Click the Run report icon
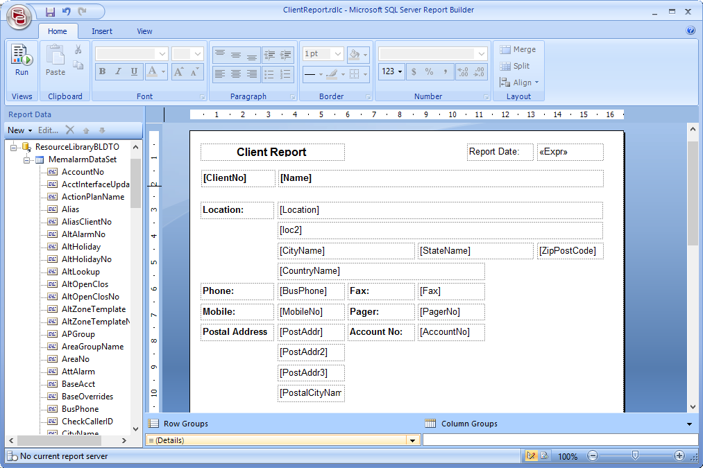The width and height of the screenshot is (703, 468). 22,55
